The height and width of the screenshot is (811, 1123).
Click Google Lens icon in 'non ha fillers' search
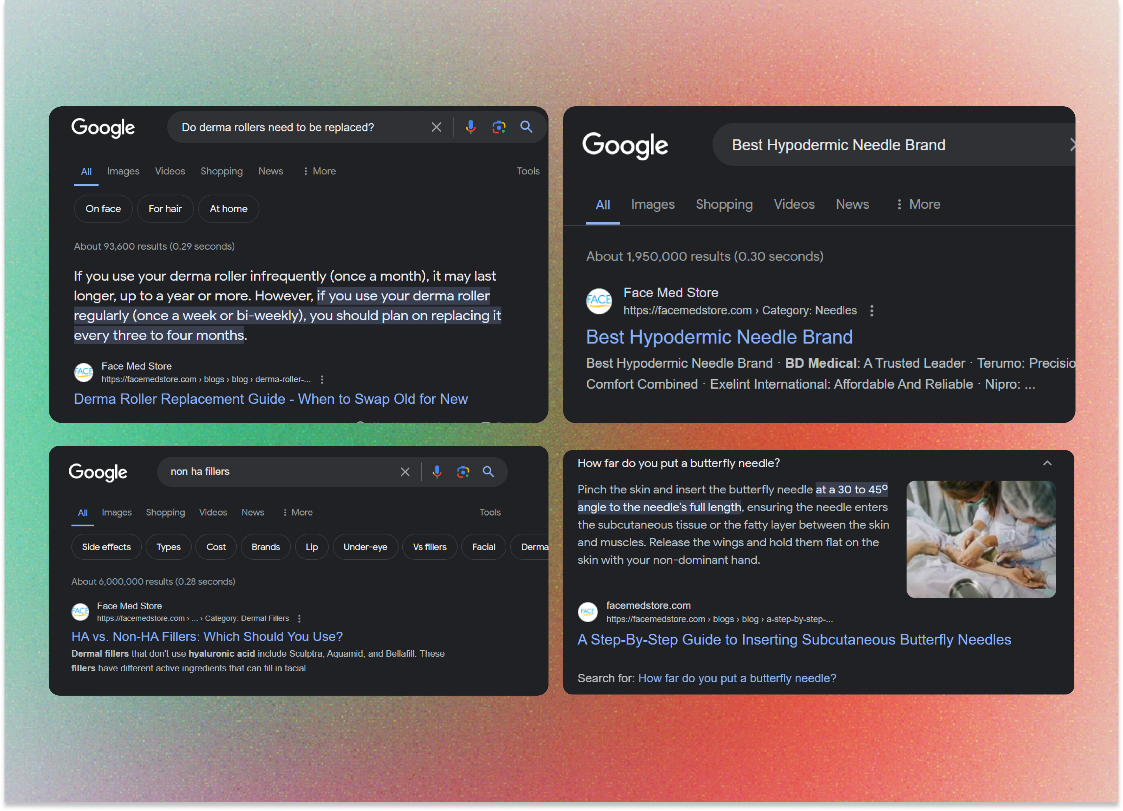pos(463,472)
